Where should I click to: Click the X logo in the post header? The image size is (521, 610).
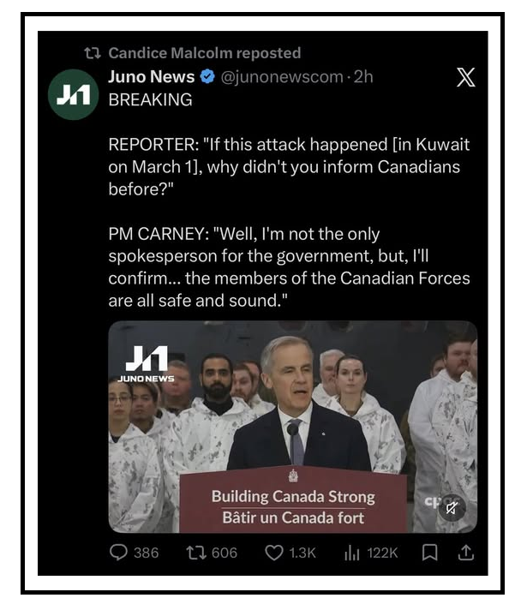465,78
